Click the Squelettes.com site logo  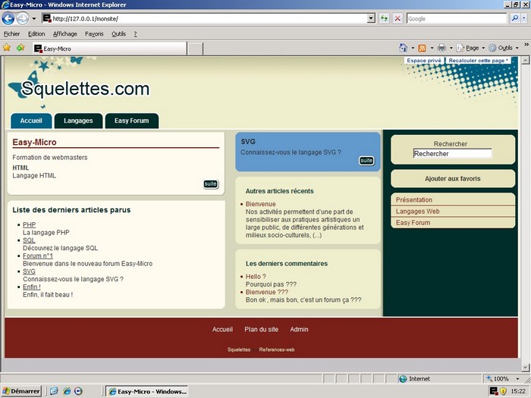tap(79, 89)
